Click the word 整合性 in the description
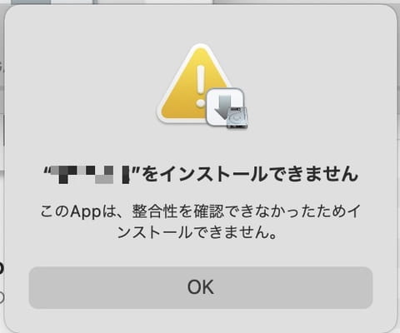The height and width of the screenshot is (333, 400). (x=155, y=211)
